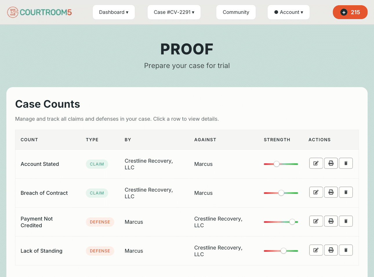Click DEFENSE badge for Lack of Standing

pyautogui.click(x=100, y=251)
